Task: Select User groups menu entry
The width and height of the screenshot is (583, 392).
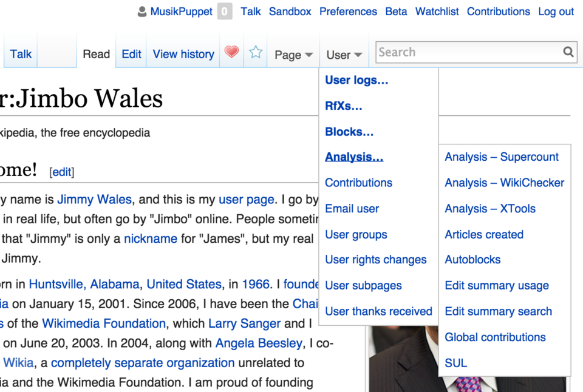Action: tap(356, 235)
